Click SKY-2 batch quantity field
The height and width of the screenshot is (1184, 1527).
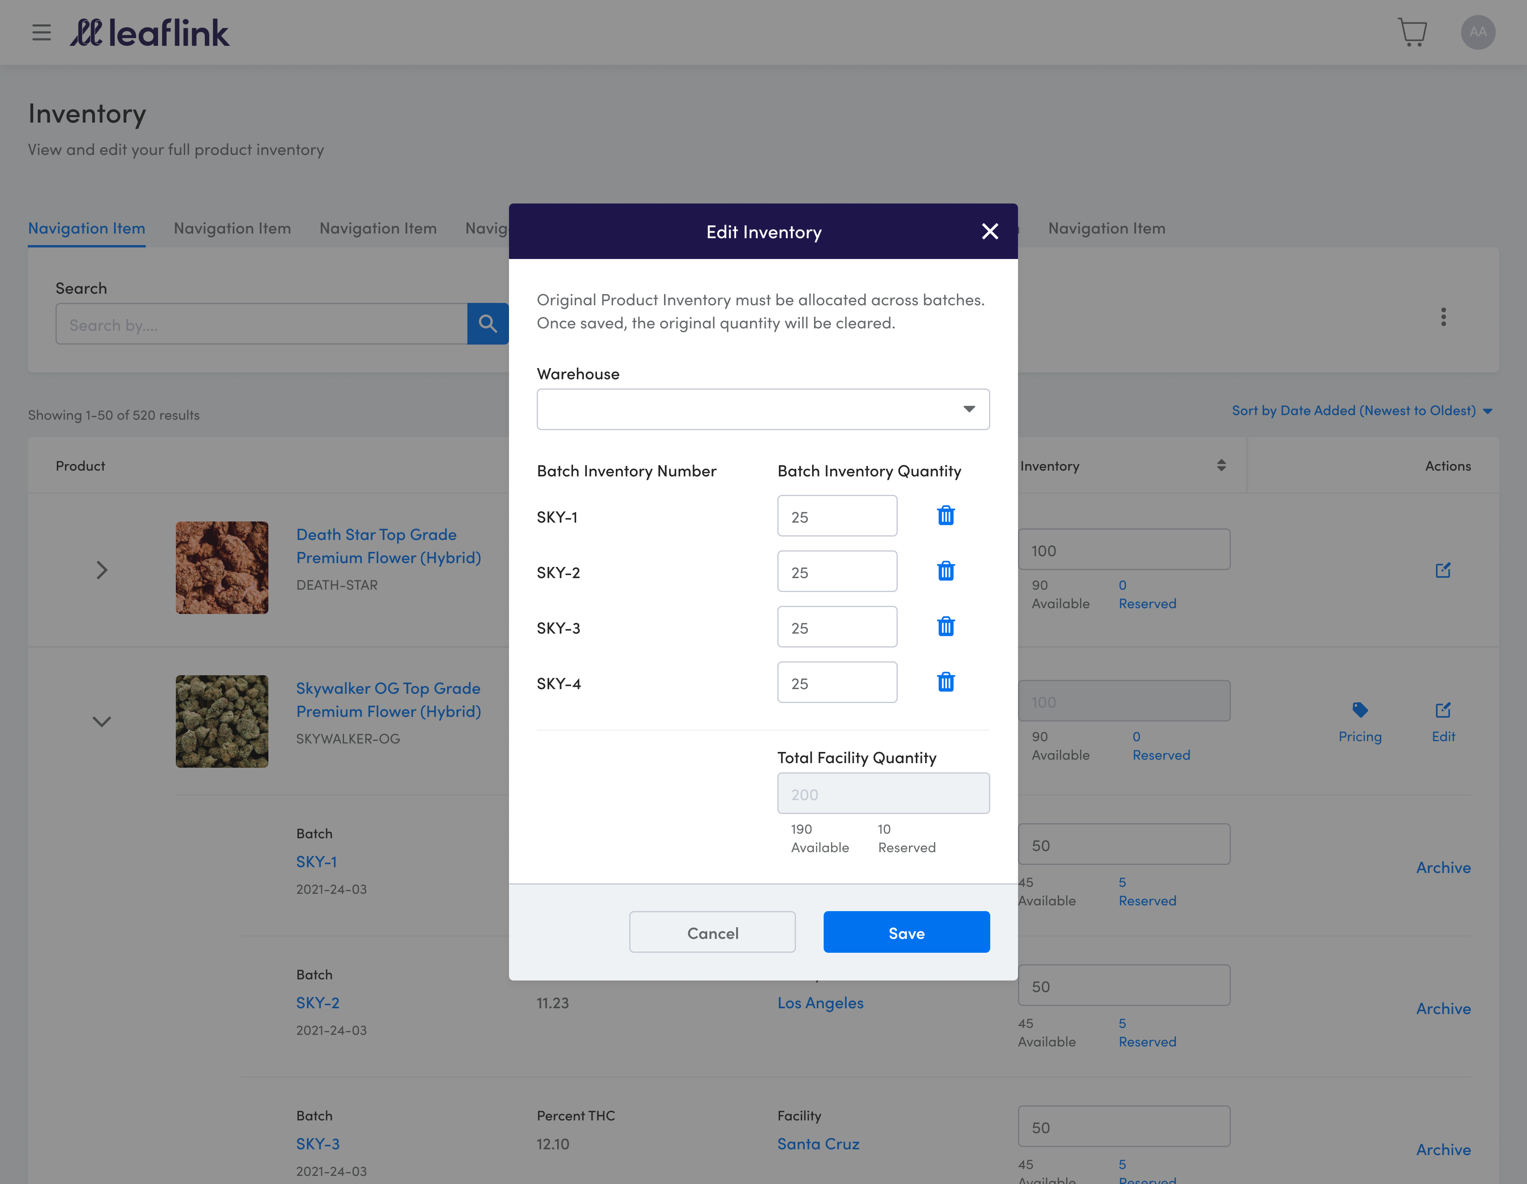pos(837,571)
